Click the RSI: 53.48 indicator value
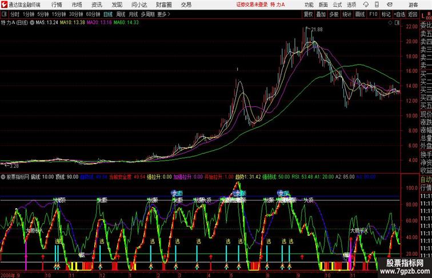 pos(303,177)
